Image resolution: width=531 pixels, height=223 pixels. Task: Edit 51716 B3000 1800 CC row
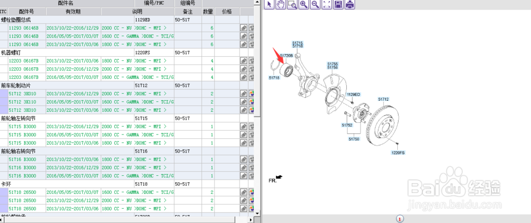coord(244,159)
